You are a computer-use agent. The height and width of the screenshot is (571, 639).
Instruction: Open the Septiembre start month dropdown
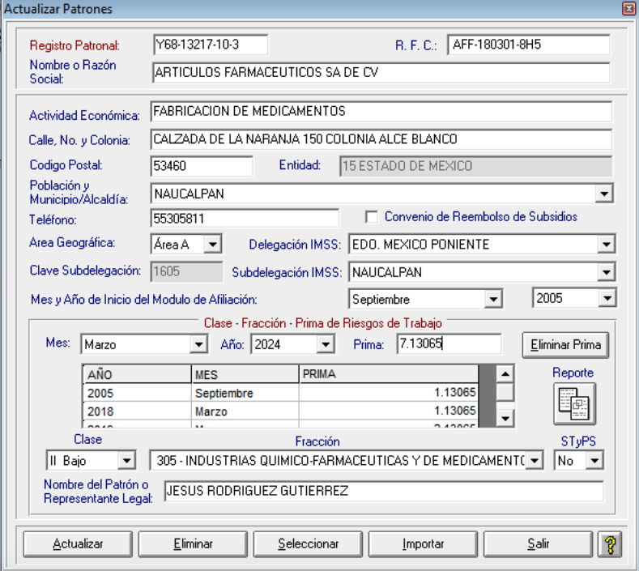(493, 300)
